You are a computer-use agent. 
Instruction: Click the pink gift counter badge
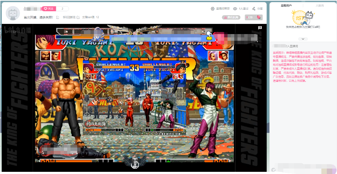click(x=253, y=17)
